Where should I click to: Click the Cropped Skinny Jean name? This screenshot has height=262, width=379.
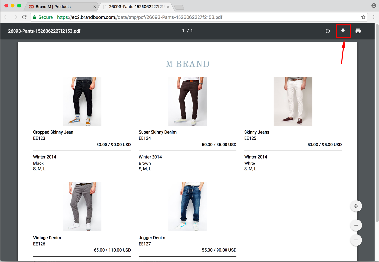click(53, 132)
